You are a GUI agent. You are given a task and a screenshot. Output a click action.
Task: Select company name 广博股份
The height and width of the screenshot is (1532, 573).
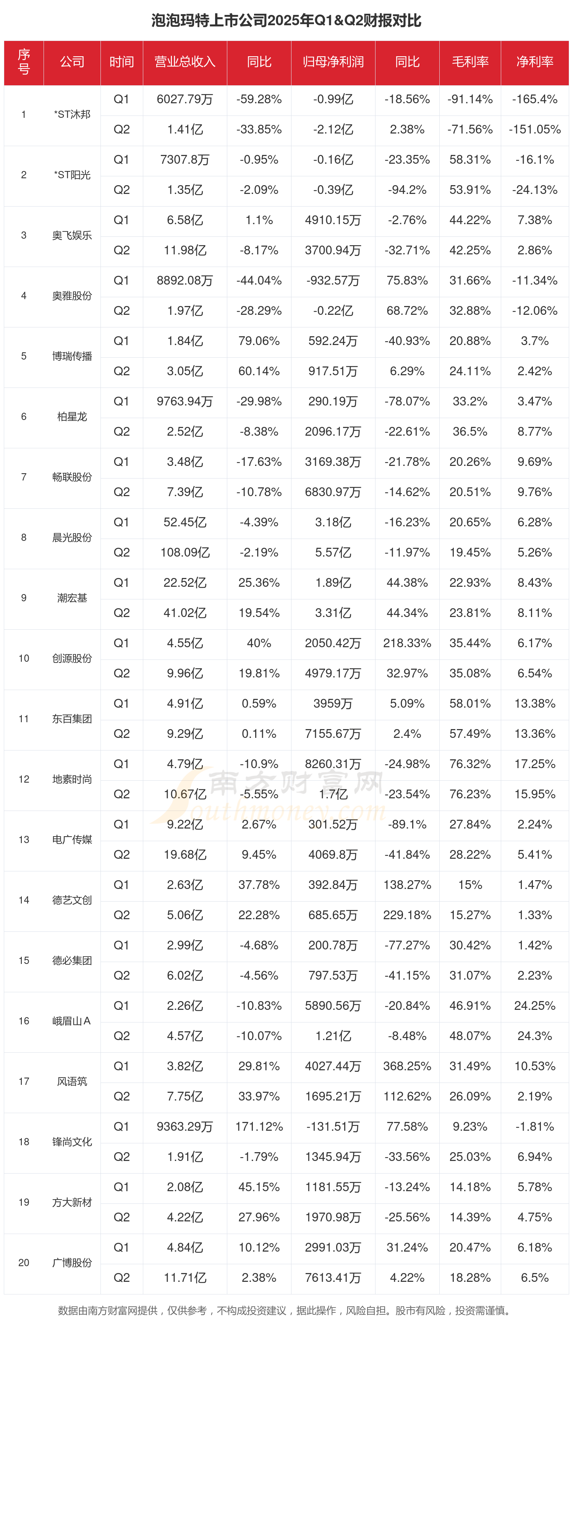pos(72,1262)
